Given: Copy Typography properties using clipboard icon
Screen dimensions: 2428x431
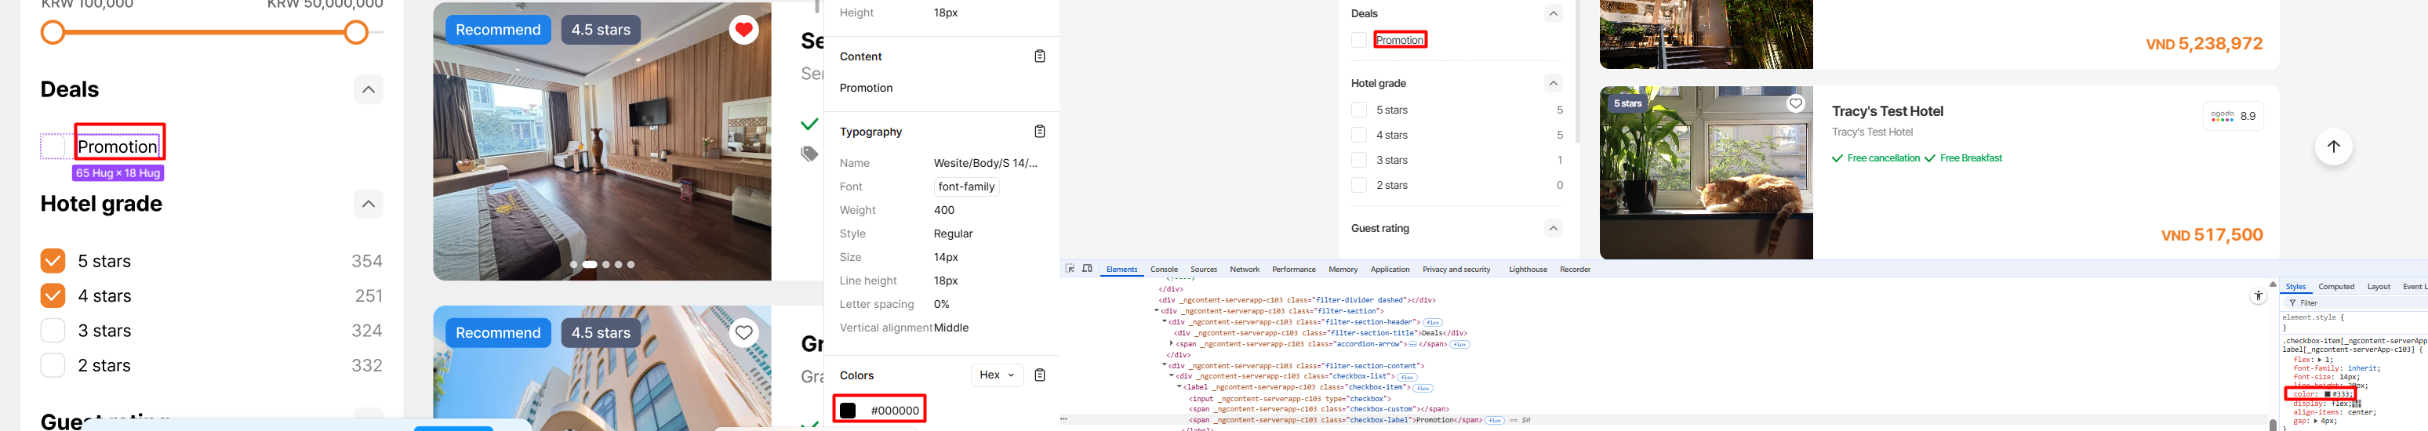Looking at the screenshot, I should [x=1040, y=132].
